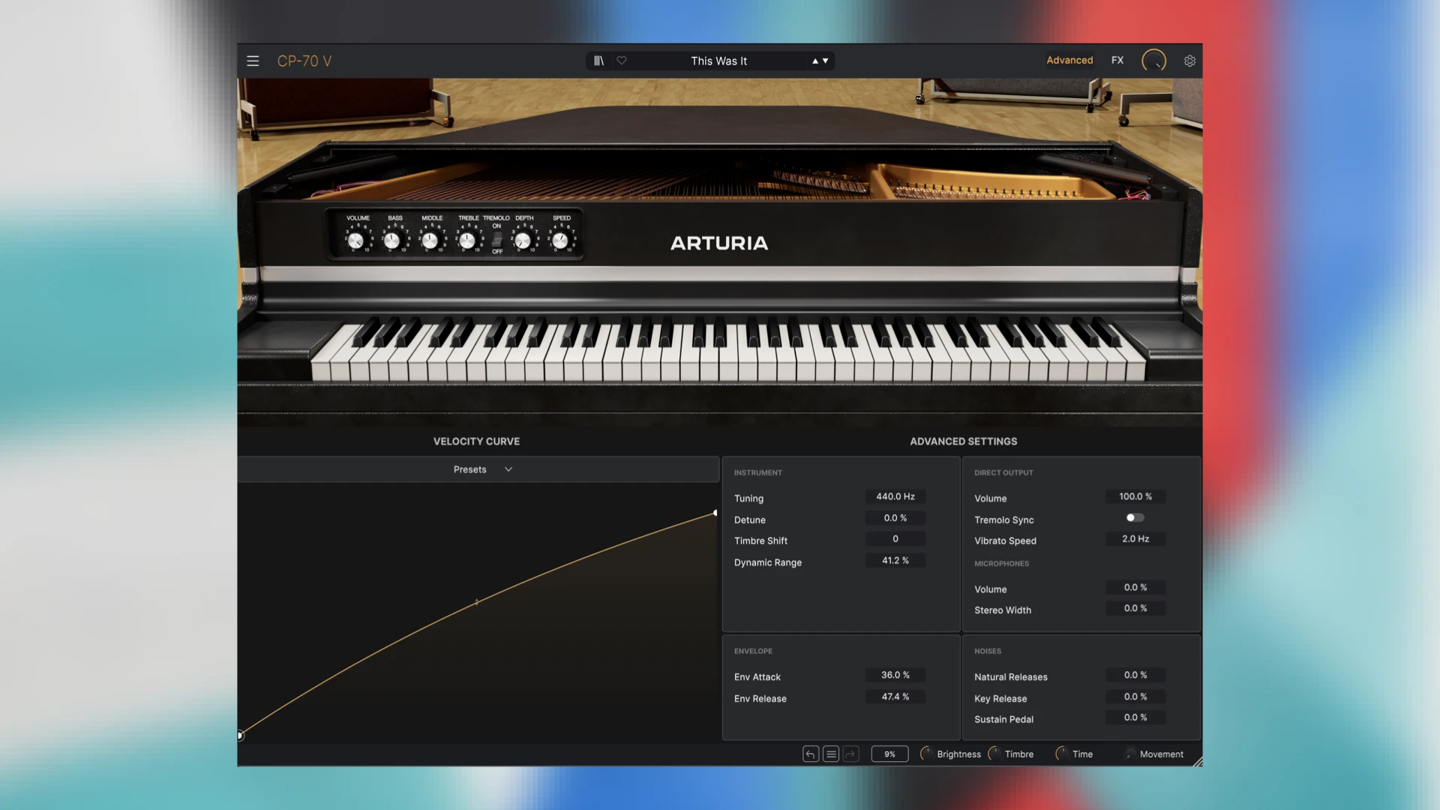
Task: Click the Natural Releases 0.0 % value
Action: click(1135, 675)
